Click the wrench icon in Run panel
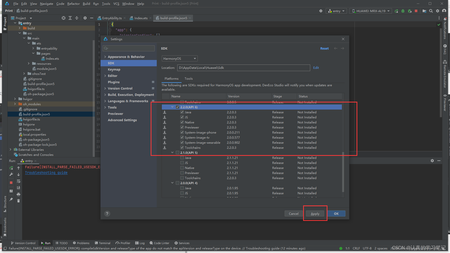The width and height of the screenshot is (450, 253). (11, 174)
